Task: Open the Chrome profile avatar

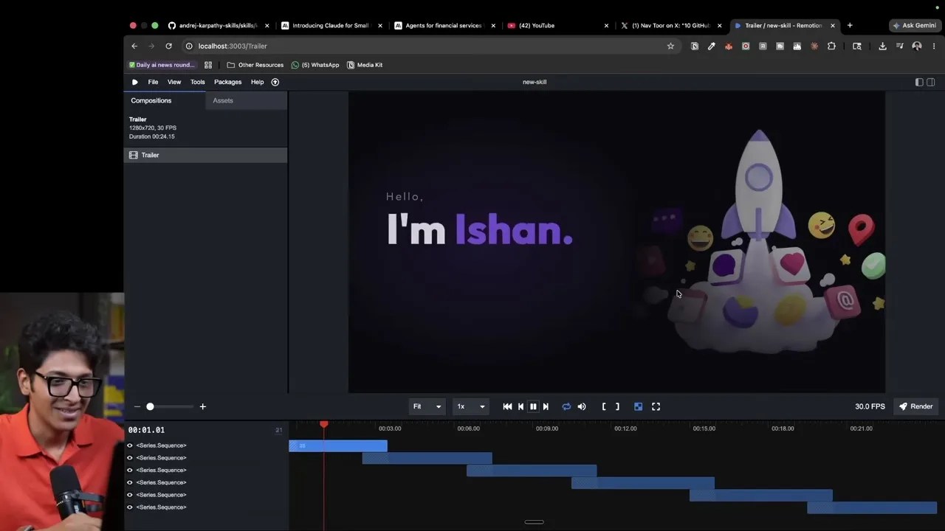Action: pos(917,46)
